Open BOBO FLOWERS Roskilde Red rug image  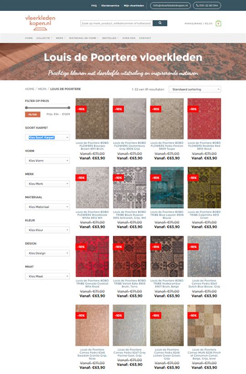pyautogui.click(x=204, y=119)
